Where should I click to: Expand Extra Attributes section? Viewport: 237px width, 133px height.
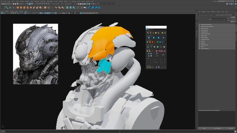217,48
